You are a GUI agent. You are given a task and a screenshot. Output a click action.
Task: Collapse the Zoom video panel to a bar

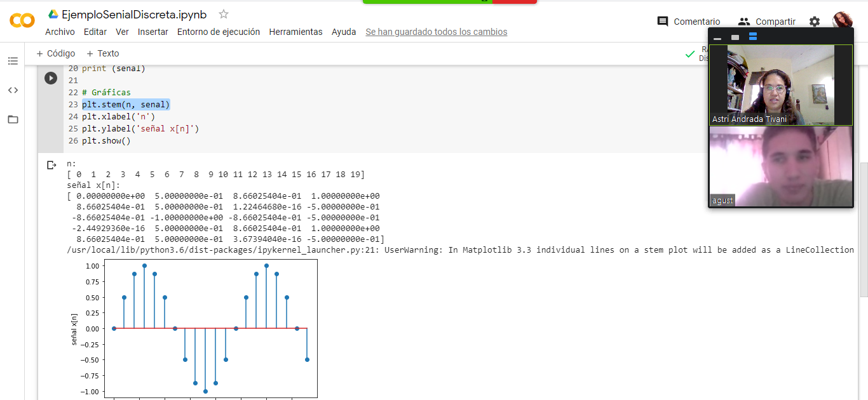pyautogui.click(x=717, y=37)
